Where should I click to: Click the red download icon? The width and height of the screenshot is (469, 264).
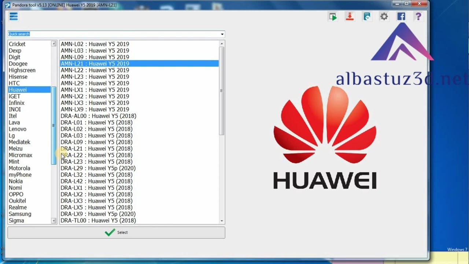[x=350, y=16]
